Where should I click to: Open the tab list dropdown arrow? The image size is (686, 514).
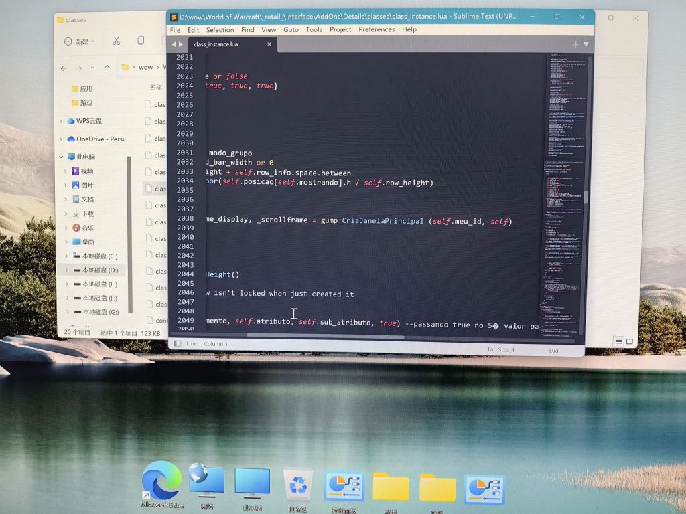pos(586,44)
